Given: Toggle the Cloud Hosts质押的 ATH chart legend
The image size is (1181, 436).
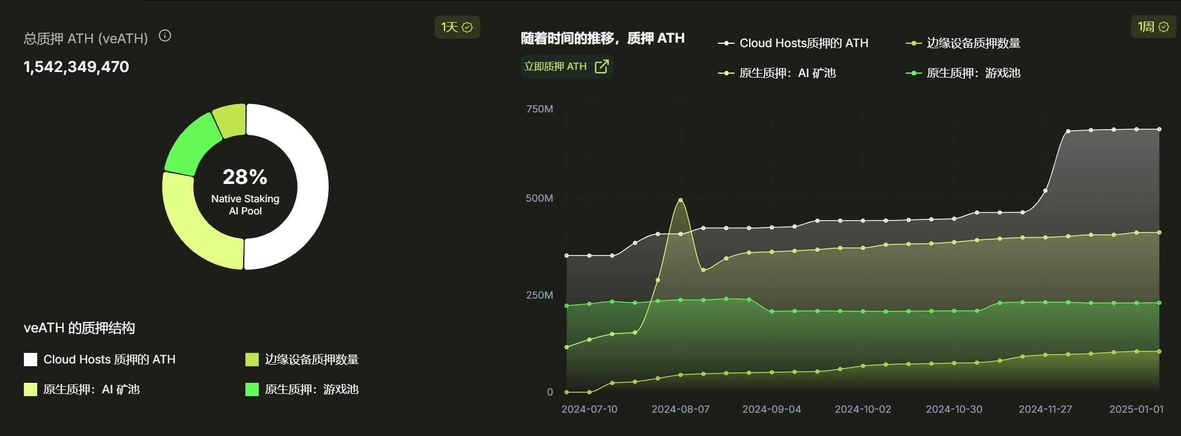Looking at the screenshot, I should (x=793, y=43).
